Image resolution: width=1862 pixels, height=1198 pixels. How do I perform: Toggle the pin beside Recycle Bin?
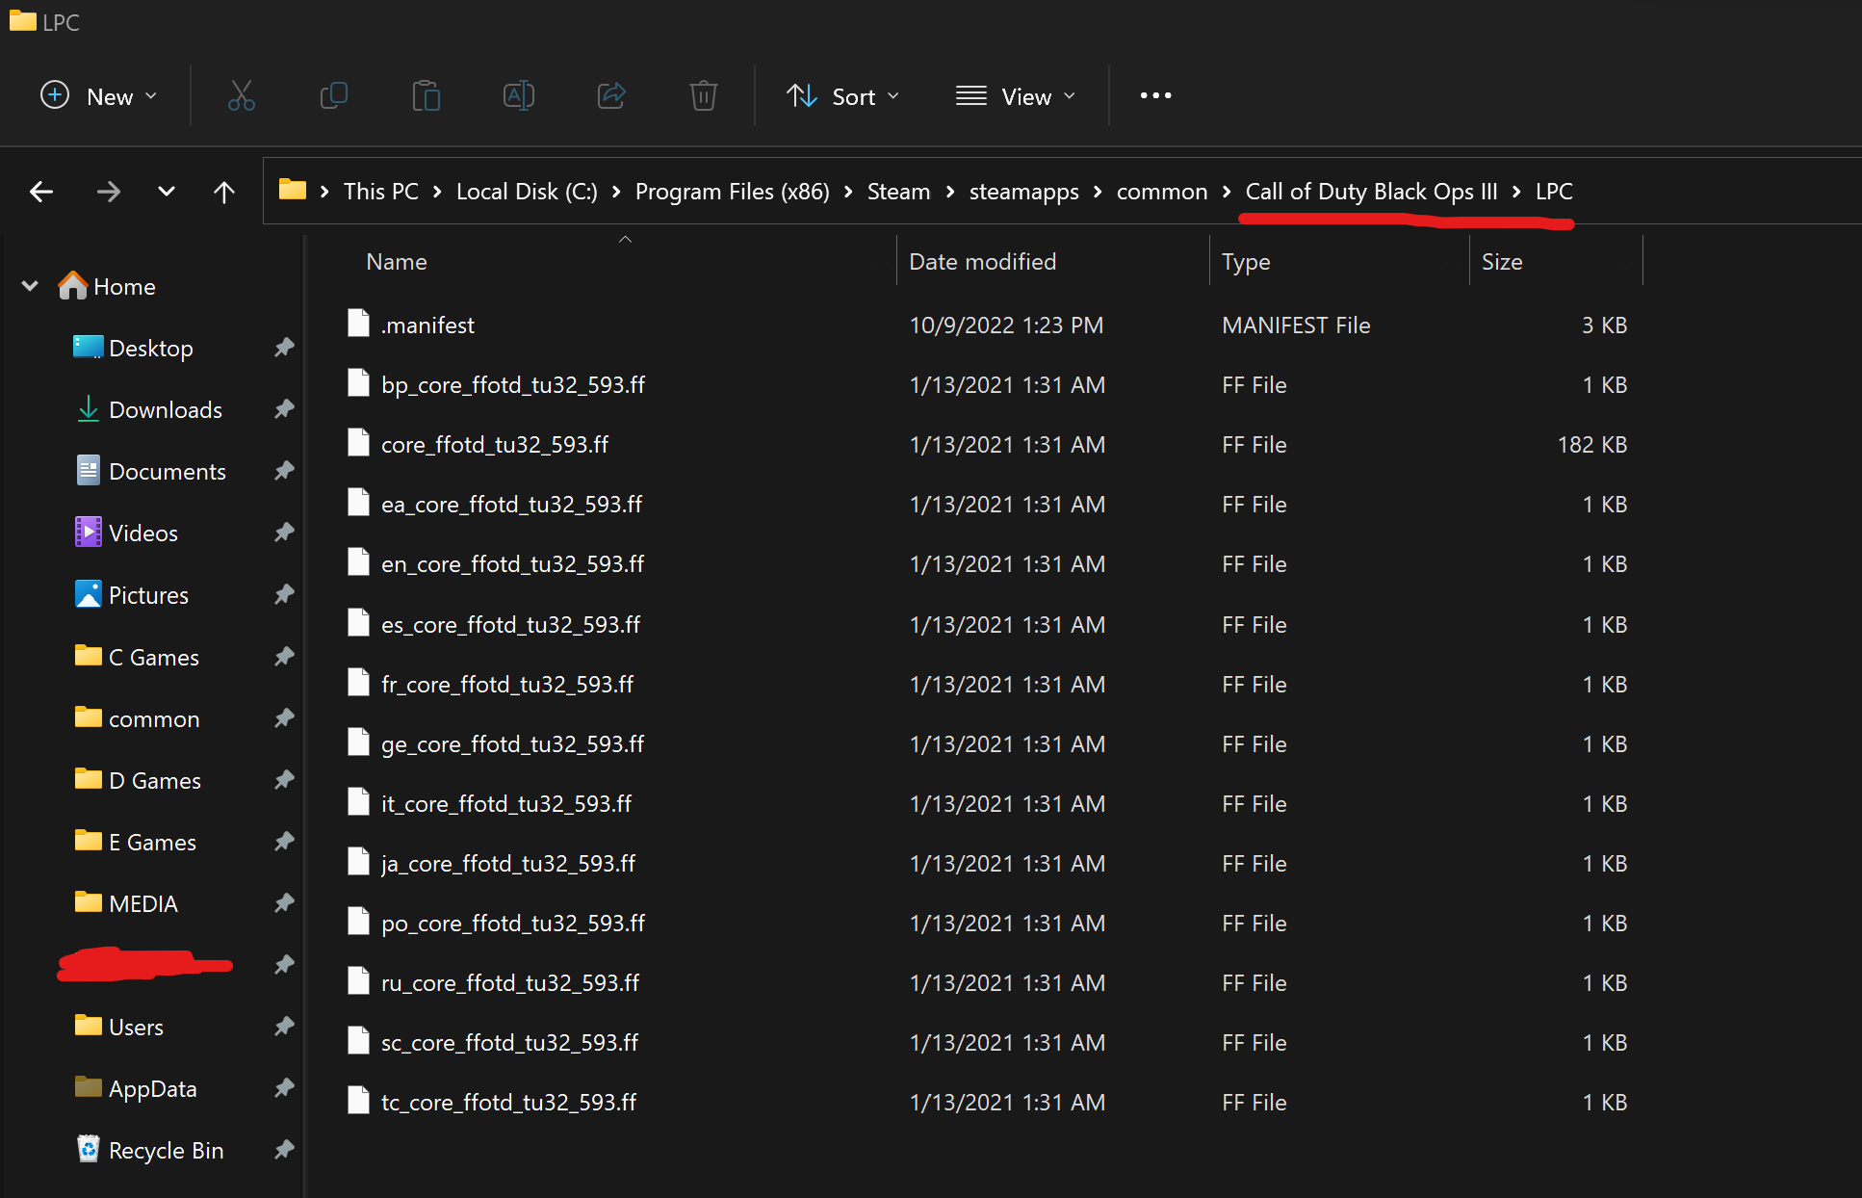pos(284,1150)
